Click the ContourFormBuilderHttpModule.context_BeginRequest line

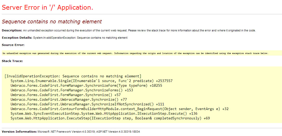pos(119,109)
